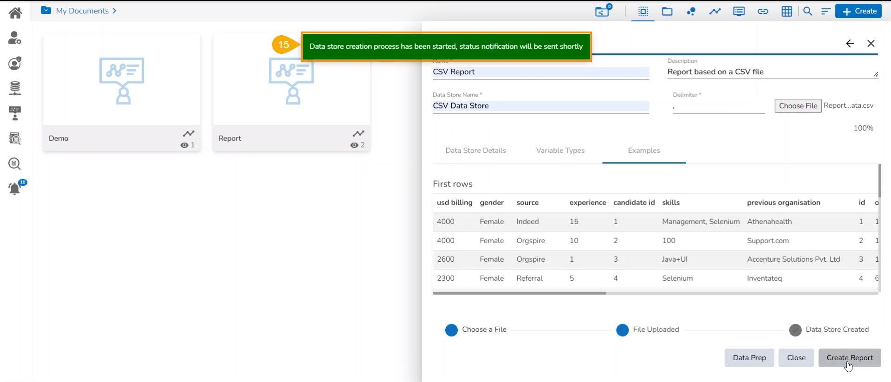The height and width of the screenshot is (382, 891).
Task: Open the sort filter icon dropdown
Action: click(826, 12)
